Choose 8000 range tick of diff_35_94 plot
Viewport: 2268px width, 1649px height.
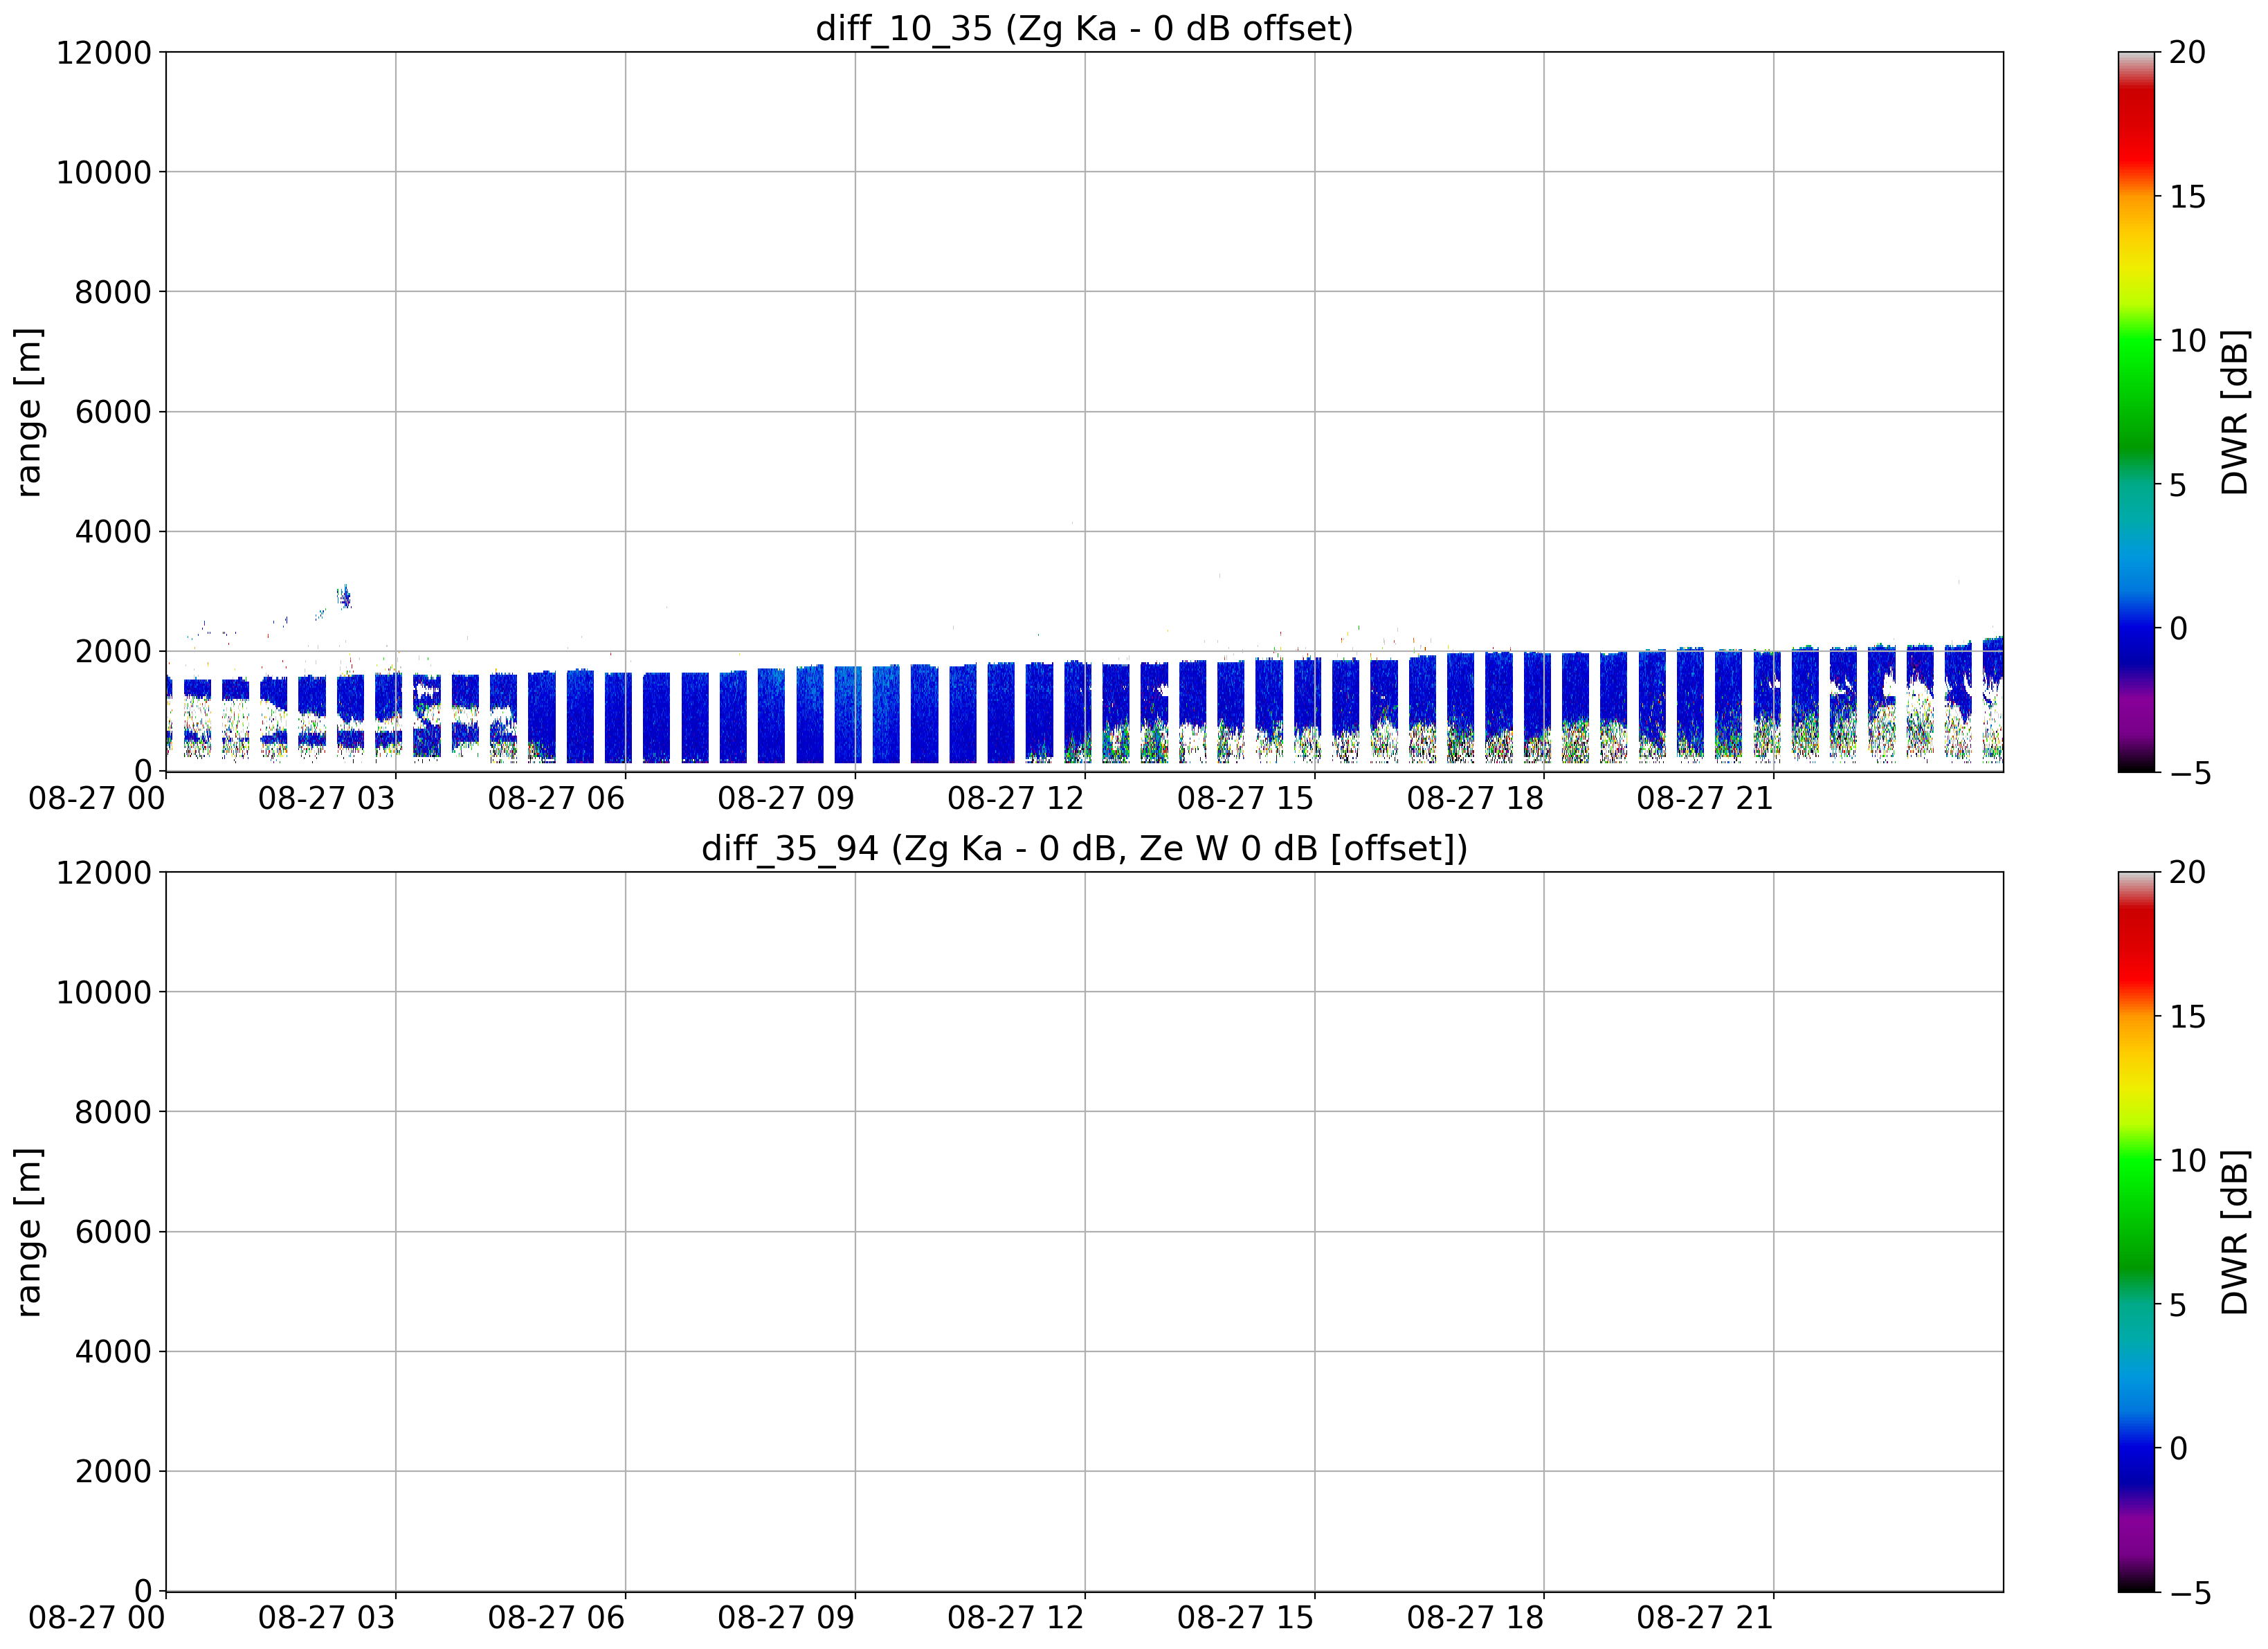click(113, 1112)
